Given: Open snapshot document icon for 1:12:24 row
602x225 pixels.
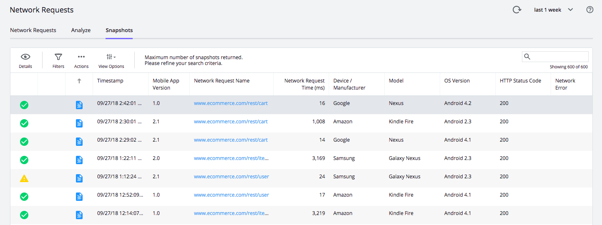Looking at the screenshot, I should 79,178.
